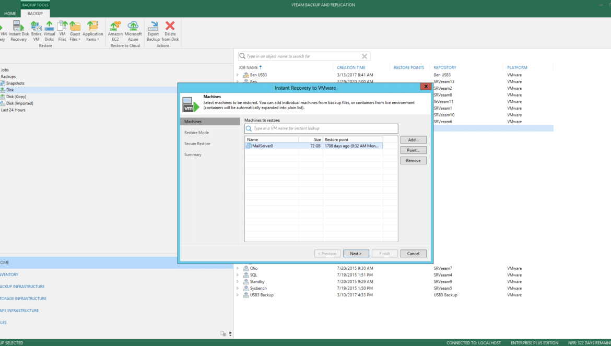Sort backups by CREATION TIME column
This screenshot has height=346, width=611.
[351, 67]
